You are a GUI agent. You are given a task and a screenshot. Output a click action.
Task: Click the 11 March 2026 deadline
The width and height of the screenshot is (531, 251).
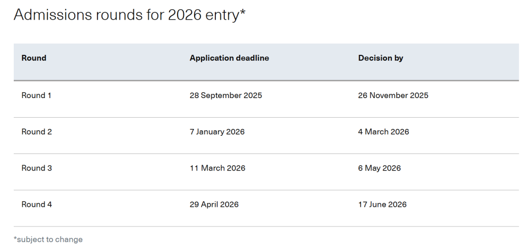(217, 168)
